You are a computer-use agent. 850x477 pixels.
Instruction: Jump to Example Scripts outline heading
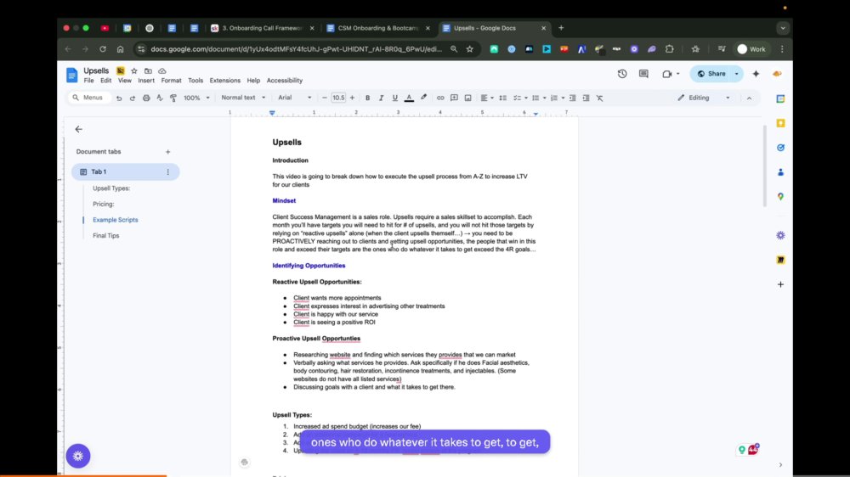pyautogui.click(x=116, y=220)
